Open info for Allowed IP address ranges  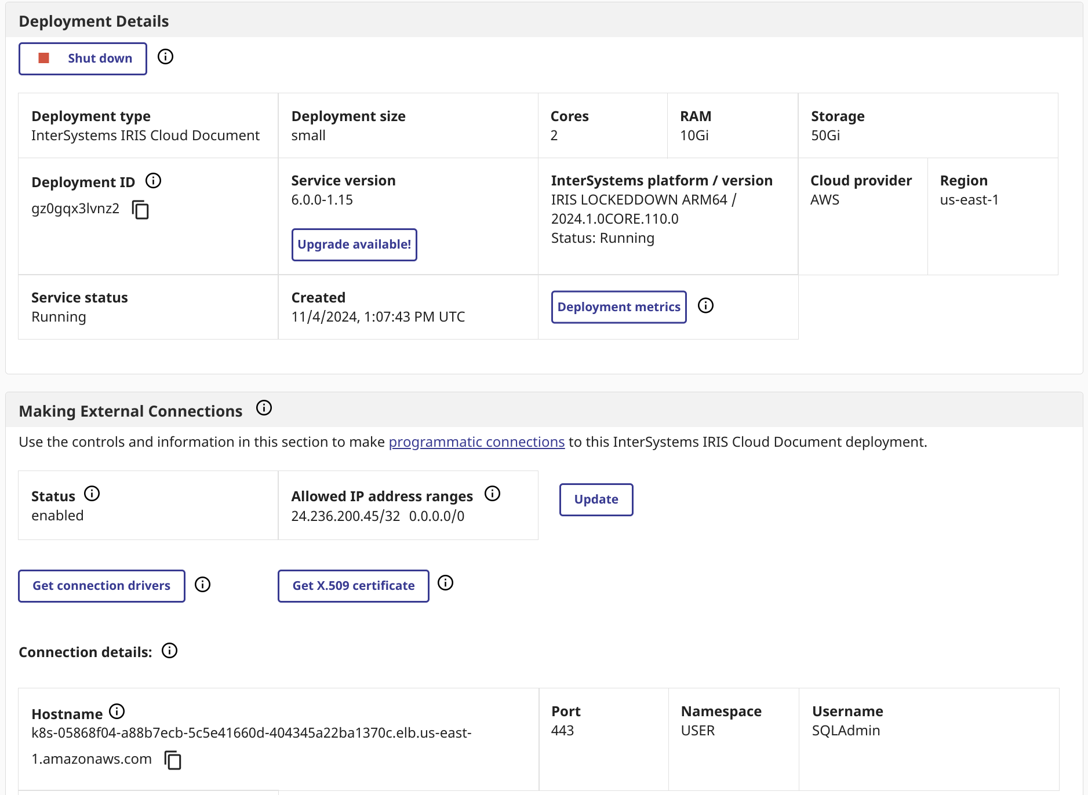(x=492, y=494)
